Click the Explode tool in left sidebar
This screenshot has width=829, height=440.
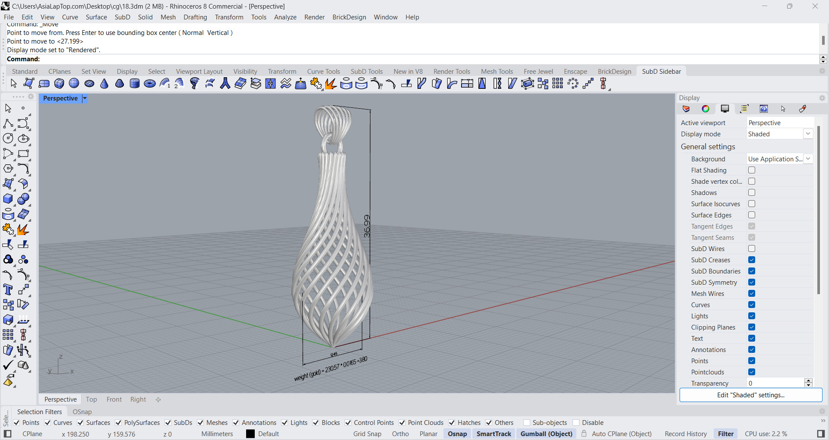point(23,229)
